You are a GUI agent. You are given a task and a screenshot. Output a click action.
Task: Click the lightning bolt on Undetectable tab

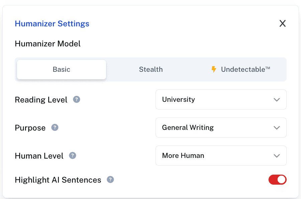(214, 69)
